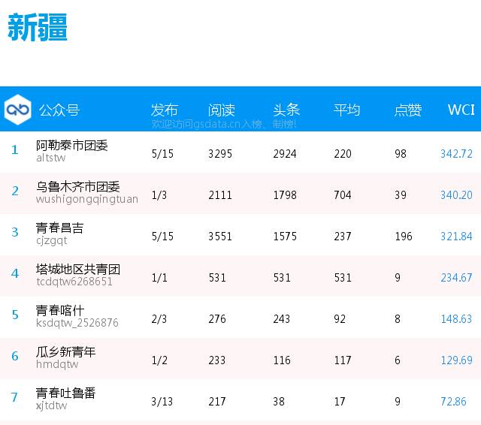Click rank number 6 of 瓜乡新青年
The image size is (481, 425).
pos(15,356)
